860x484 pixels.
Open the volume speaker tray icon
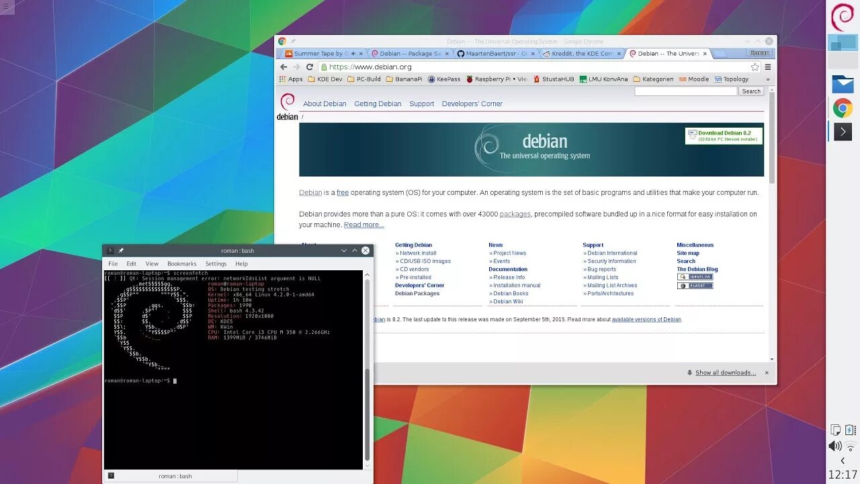[835, 446]
